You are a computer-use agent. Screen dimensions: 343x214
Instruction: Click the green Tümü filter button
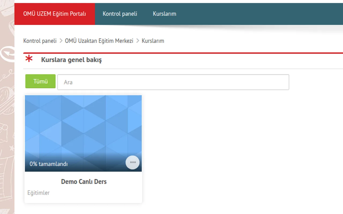40,81
